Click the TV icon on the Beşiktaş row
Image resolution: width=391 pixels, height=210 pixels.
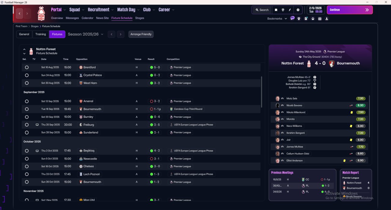(x=37, y=151)
